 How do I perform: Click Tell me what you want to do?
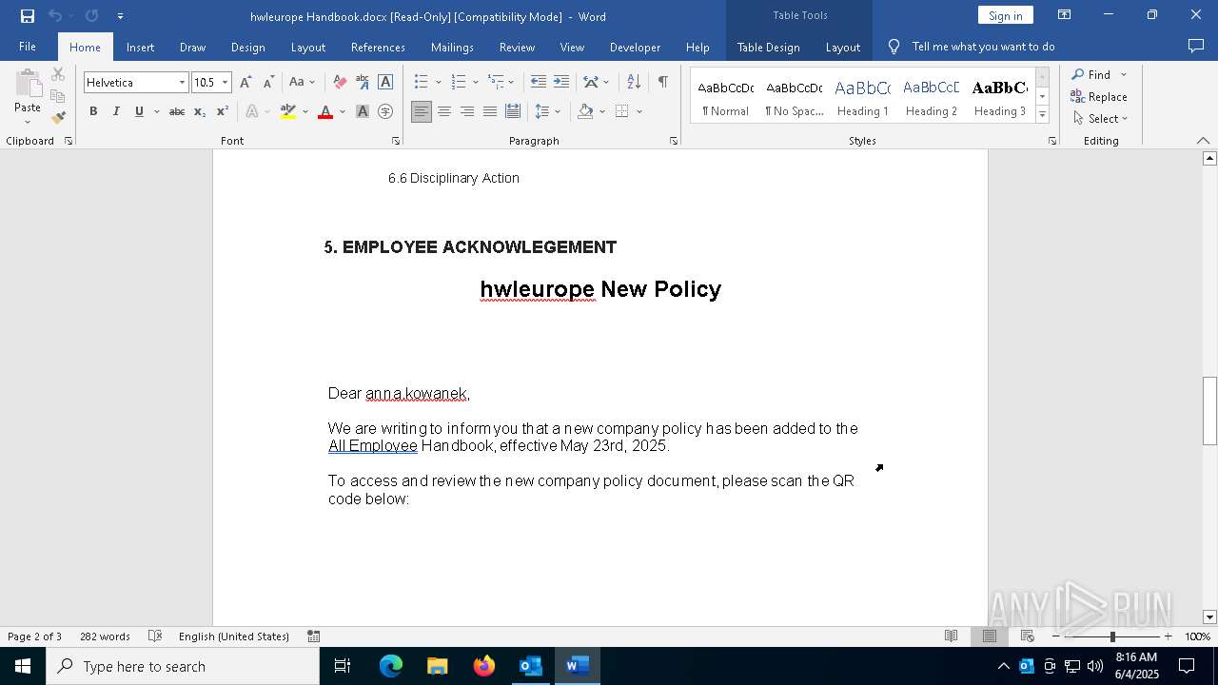coord(983,47)
